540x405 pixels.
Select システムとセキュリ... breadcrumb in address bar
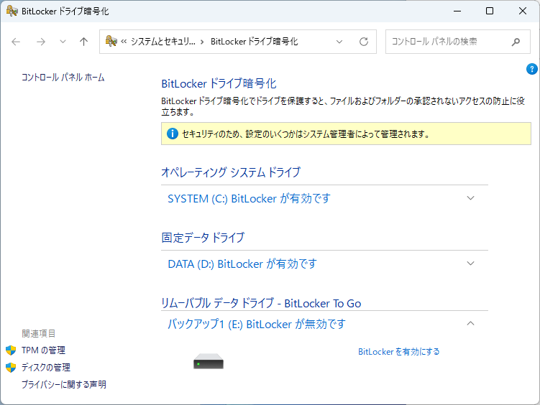click(x=162, y=42)
